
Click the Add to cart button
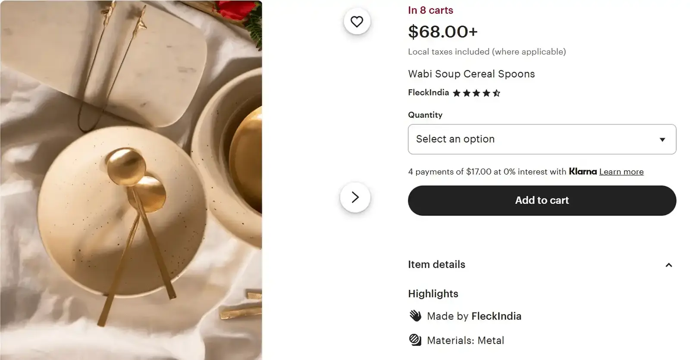(542, 200)
